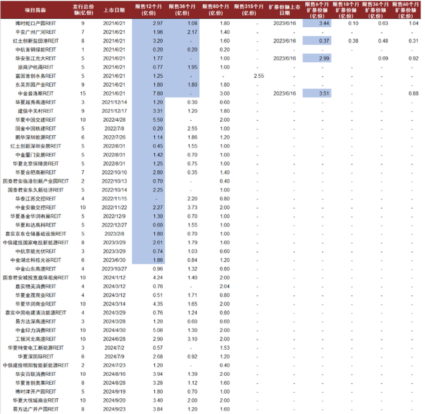Screen dimensions: 425x414
Task: Select the 中航京能光伏REIT row name
Action: 35,252
